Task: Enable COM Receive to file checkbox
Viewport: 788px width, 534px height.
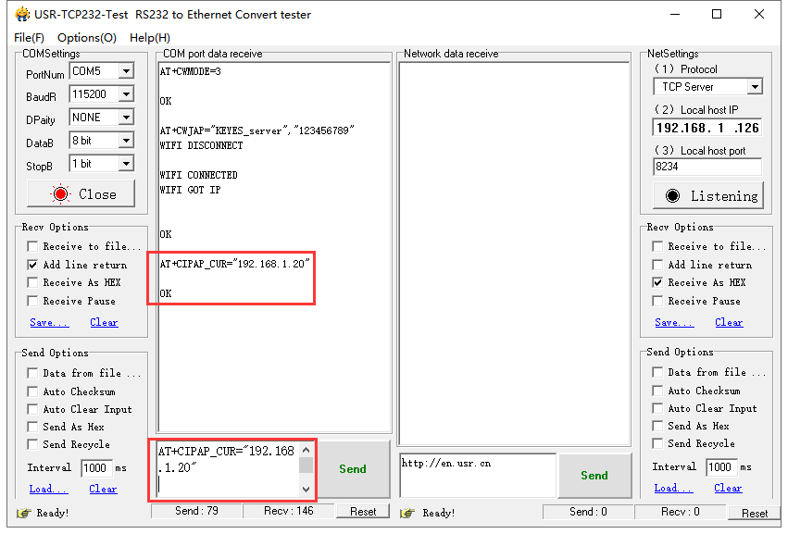Action: tap(32, 246)
